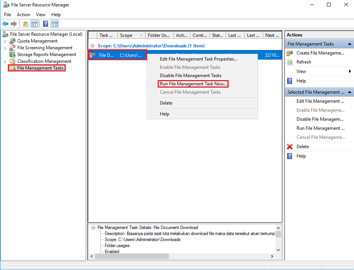Image resolution: width=354 pixels, height=270 pixels.
Task: Click Disable File Management Tasks in context menu
Action: click(190, 75)
